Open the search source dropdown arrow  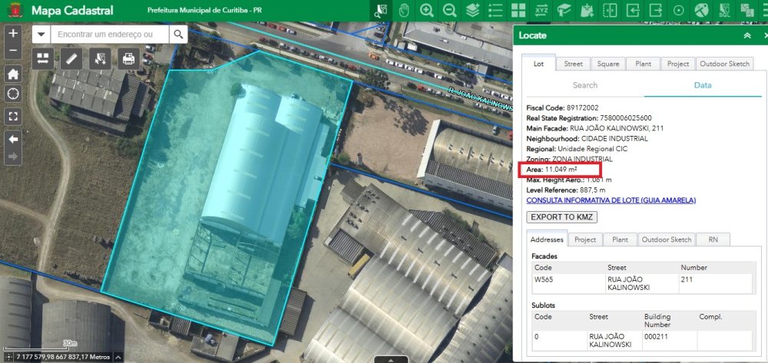coord(41,35)
